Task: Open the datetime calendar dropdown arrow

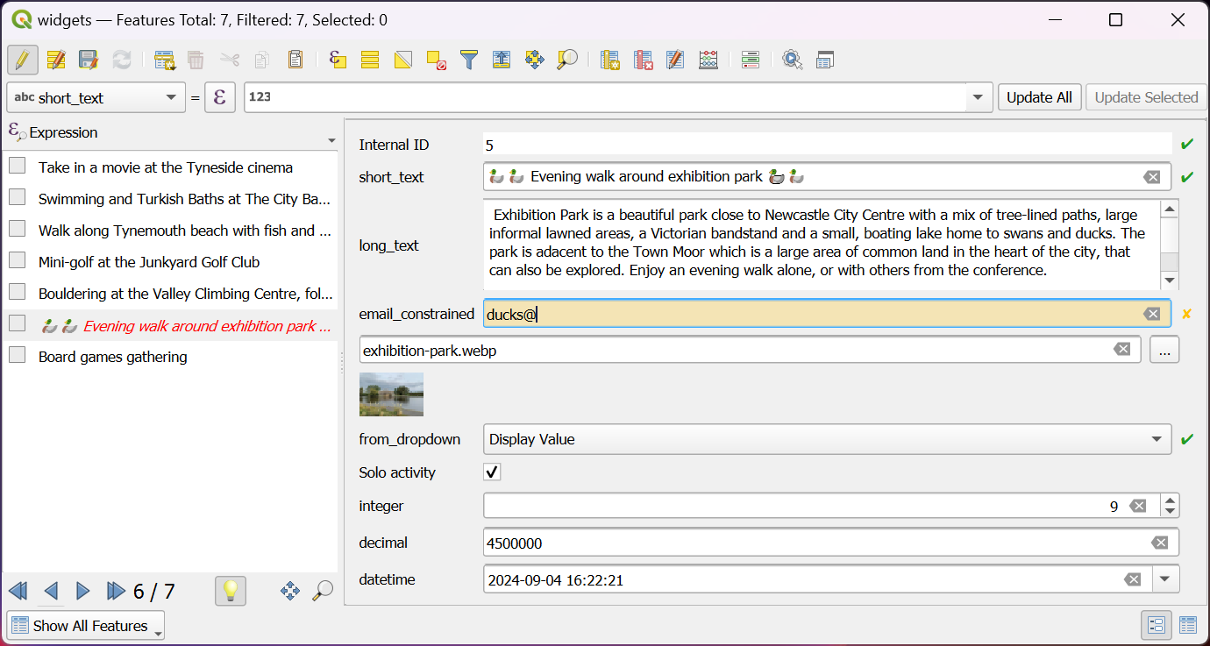Action: pos(1165,579)
